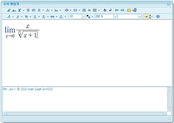
Task: Insert a cases template
Action: point(84,10)
